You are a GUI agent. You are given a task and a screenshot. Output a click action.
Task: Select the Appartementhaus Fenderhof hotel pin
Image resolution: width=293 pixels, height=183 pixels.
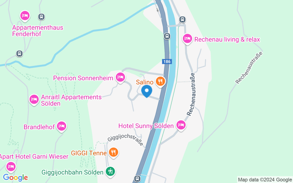click(x=25, y=16)
